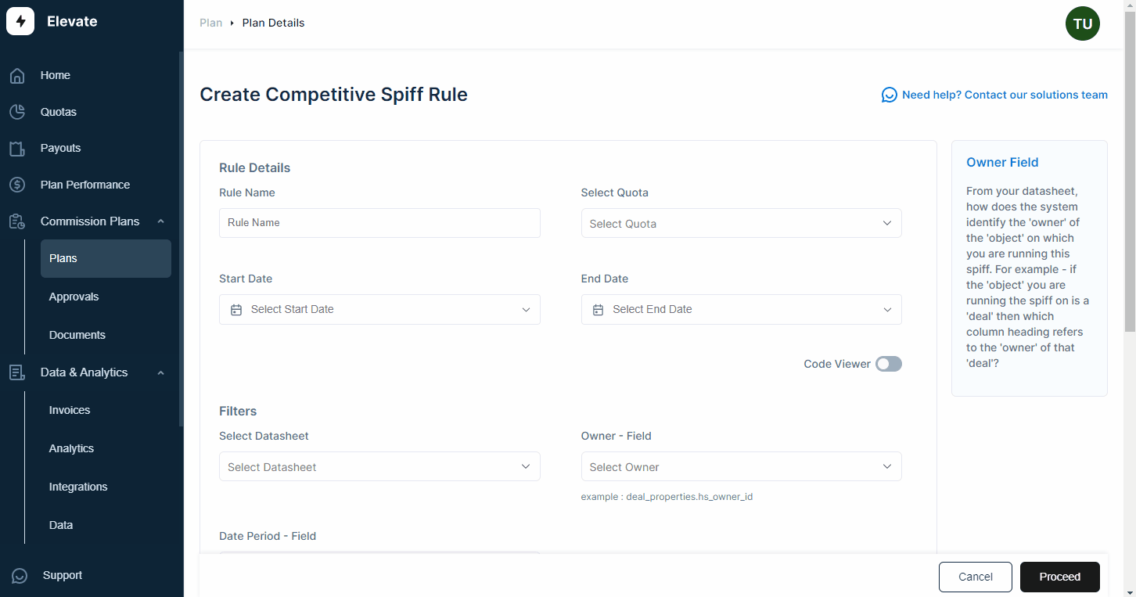Click the Plan Performance dollar icon
The width and height of the screenshot is (1136, 597).
point(17,185)
